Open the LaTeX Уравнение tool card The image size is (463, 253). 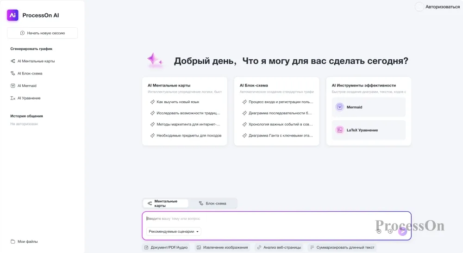[x=369, y=130]
